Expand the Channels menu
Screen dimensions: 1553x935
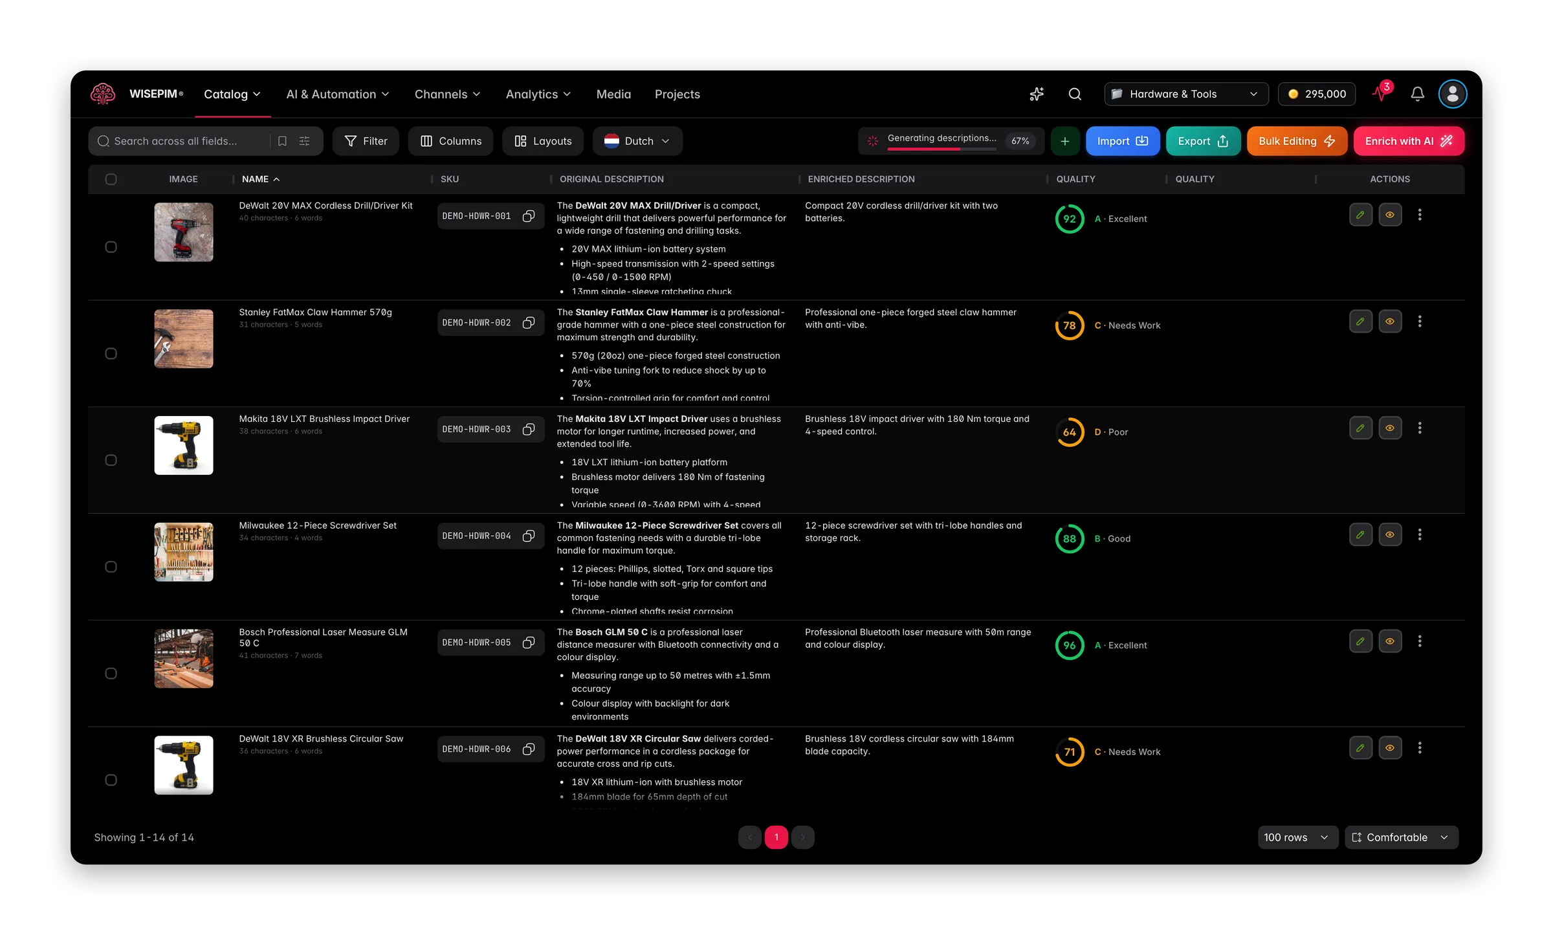click(x=448, y=94)
